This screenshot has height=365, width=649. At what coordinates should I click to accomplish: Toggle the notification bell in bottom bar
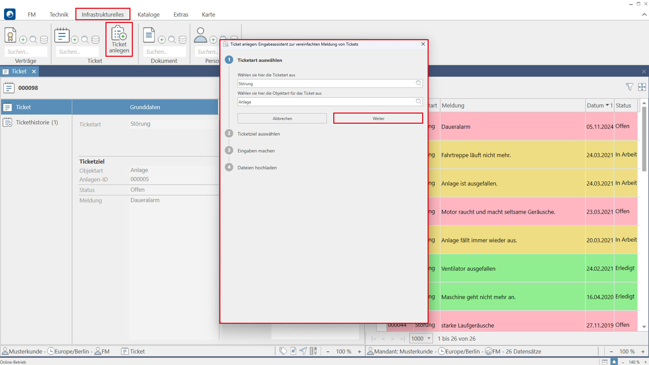[x=614, y=362]
